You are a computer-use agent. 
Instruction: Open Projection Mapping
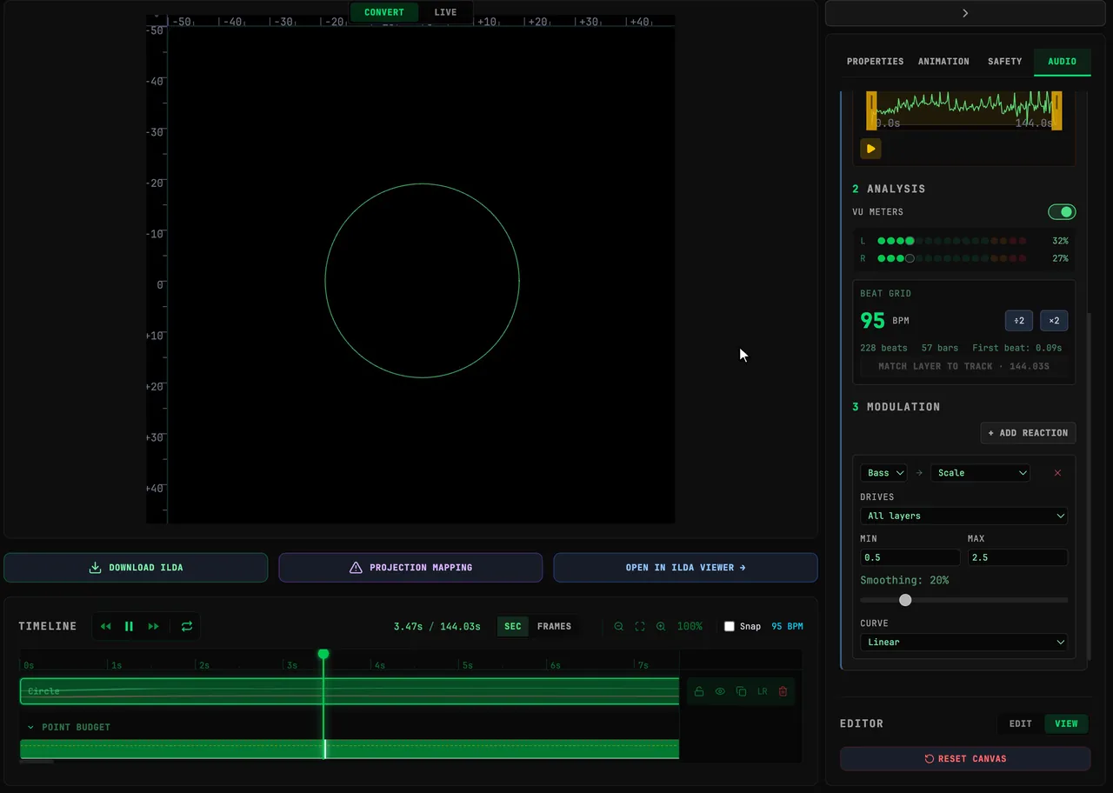coord(410,568)
